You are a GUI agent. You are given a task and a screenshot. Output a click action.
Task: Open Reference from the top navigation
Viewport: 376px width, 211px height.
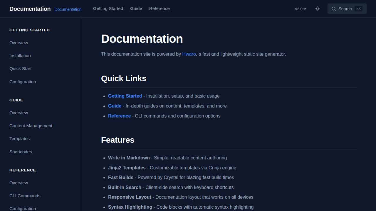pyautogui.click(x=159, y=8)
